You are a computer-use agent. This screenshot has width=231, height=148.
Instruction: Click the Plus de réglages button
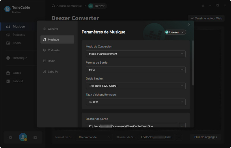[206, 137]
